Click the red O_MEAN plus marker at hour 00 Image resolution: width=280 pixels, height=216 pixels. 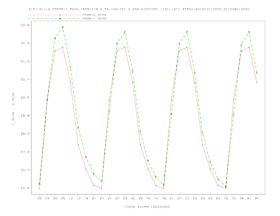tap(40, 188)
